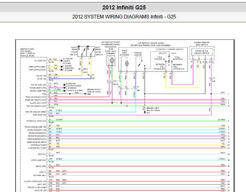Click the "BAT (F/L)" pin label

[x=42, y=154]
